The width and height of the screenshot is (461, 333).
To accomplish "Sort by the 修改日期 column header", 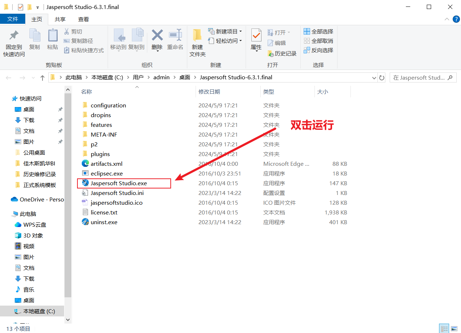I will click(209, 92).
